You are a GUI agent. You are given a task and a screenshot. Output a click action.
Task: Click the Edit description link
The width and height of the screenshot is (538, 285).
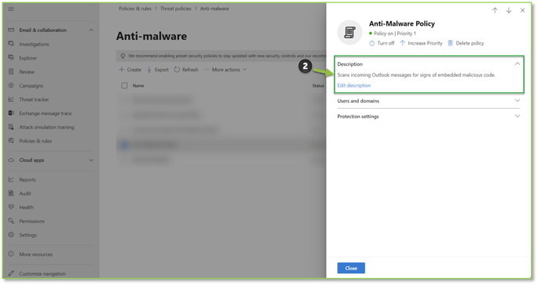pos(353,85)
